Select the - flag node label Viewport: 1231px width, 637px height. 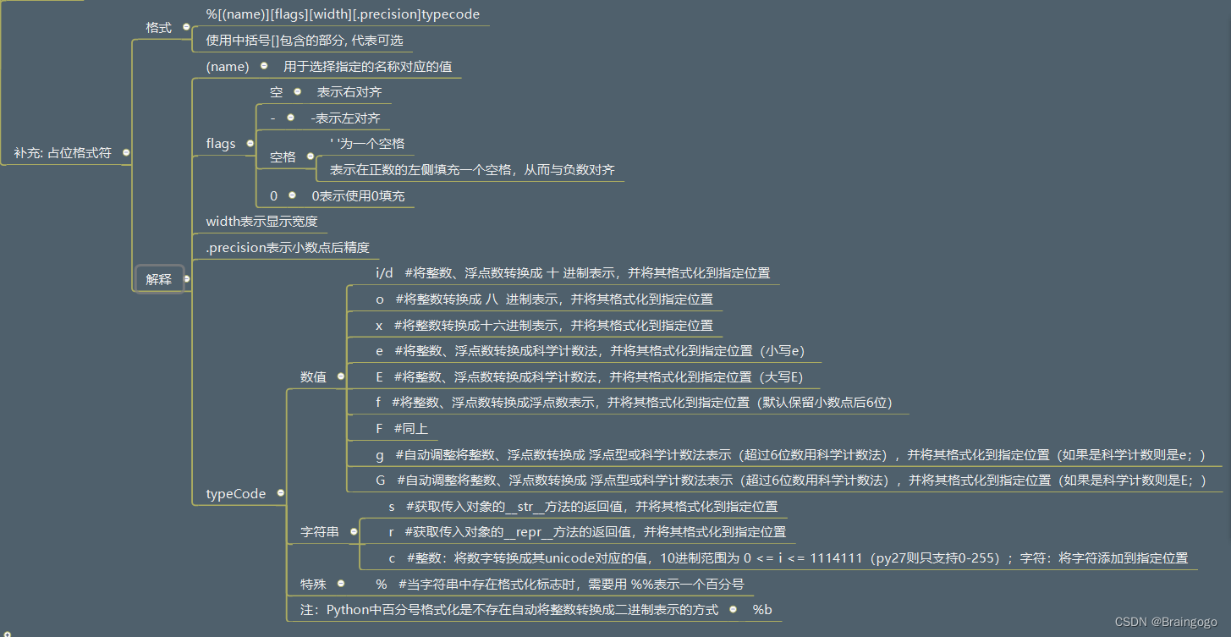(x=272, y=118)
